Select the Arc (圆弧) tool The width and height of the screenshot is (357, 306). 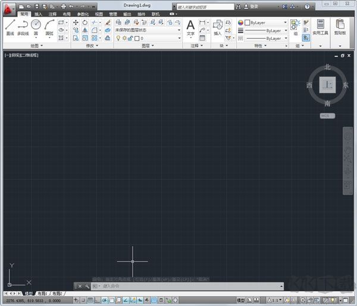coord(49,27)
